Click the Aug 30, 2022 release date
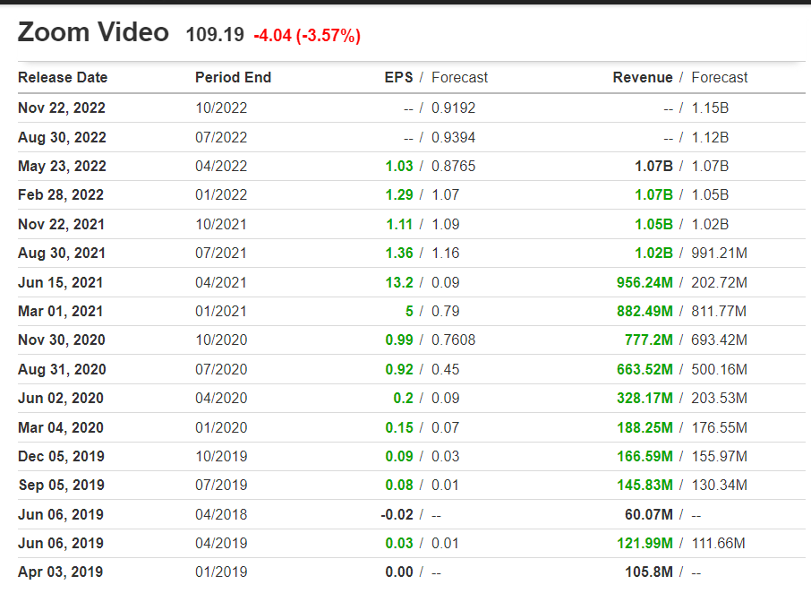This screenshot has width=811, height=602. click(62, 137)
